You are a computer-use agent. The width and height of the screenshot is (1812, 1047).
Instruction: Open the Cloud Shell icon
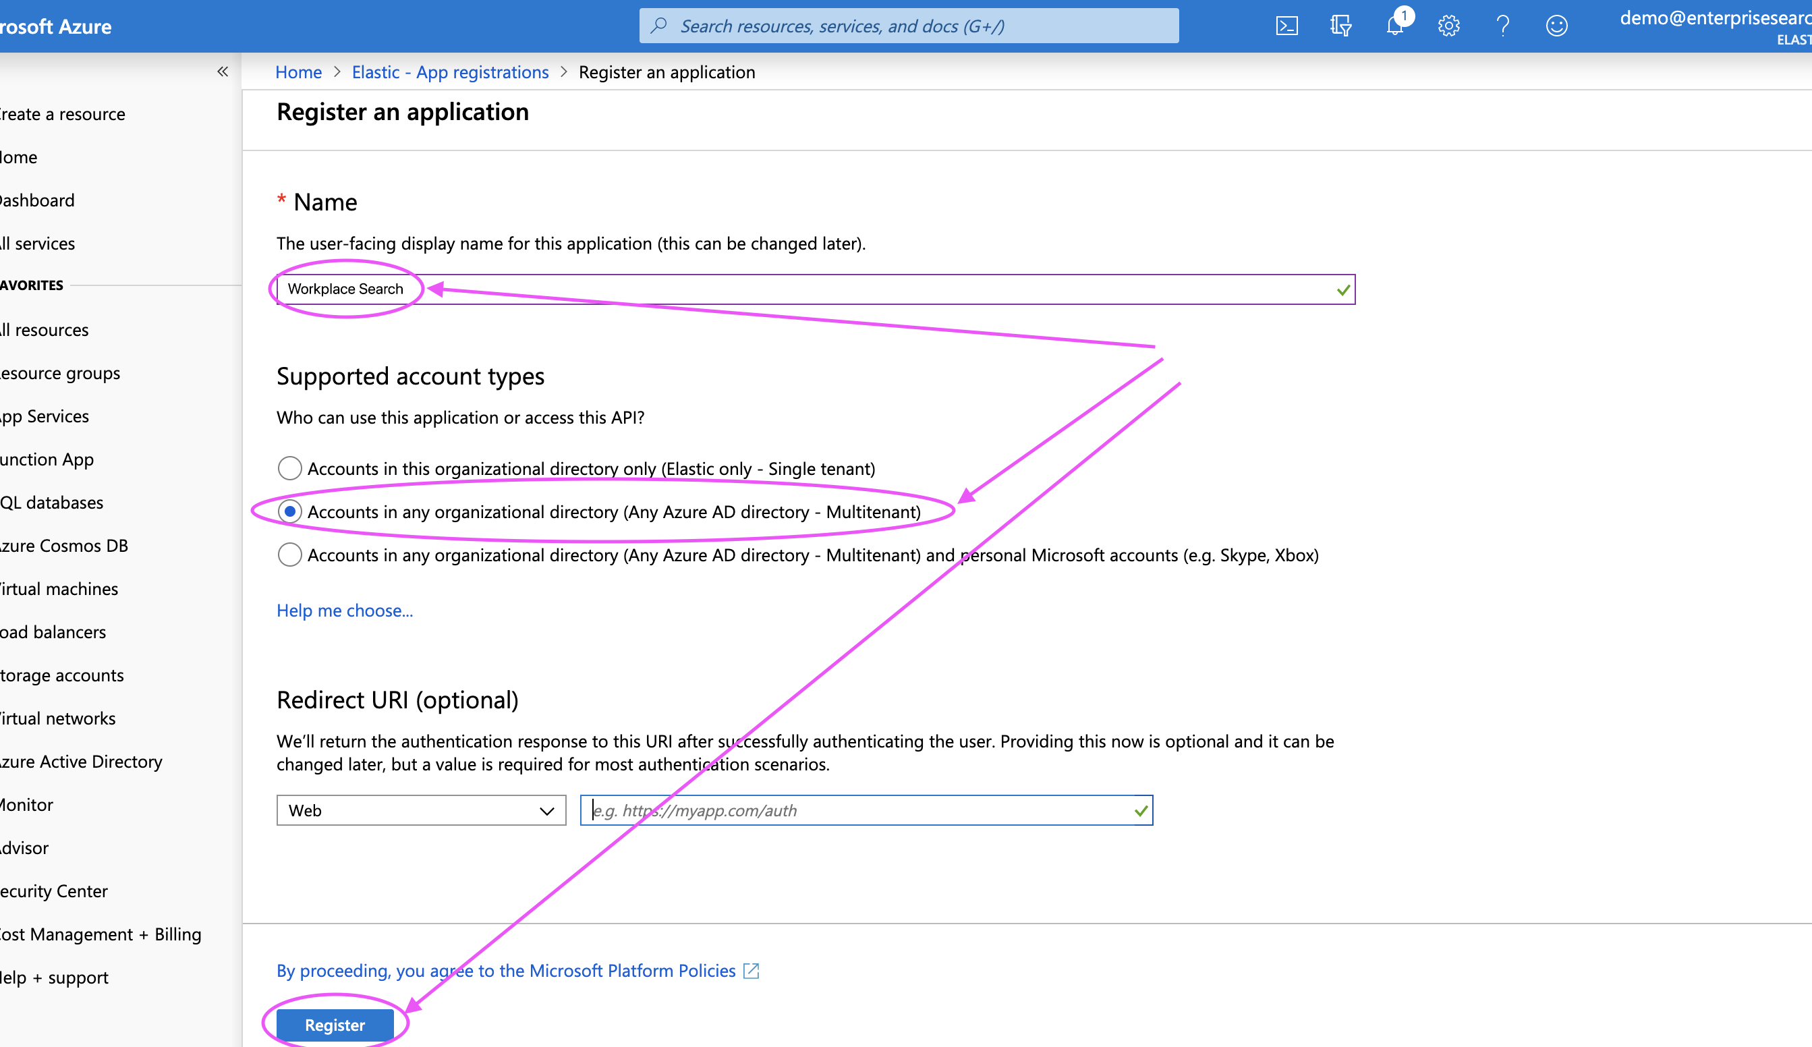point(1286,26)
